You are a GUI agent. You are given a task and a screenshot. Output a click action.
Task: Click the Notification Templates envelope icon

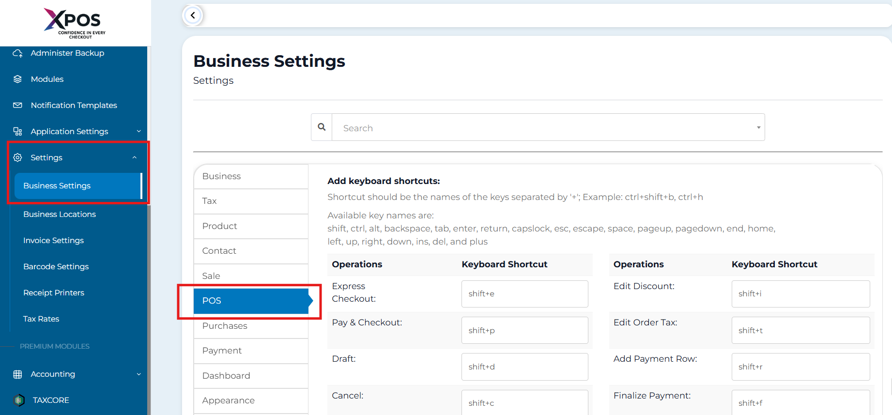point(18,106)
